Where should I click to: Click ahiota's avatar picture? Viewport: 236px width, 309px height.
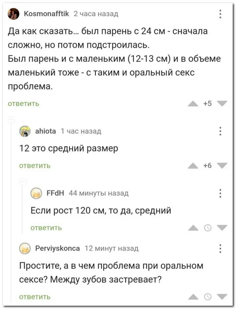point(25,131)
